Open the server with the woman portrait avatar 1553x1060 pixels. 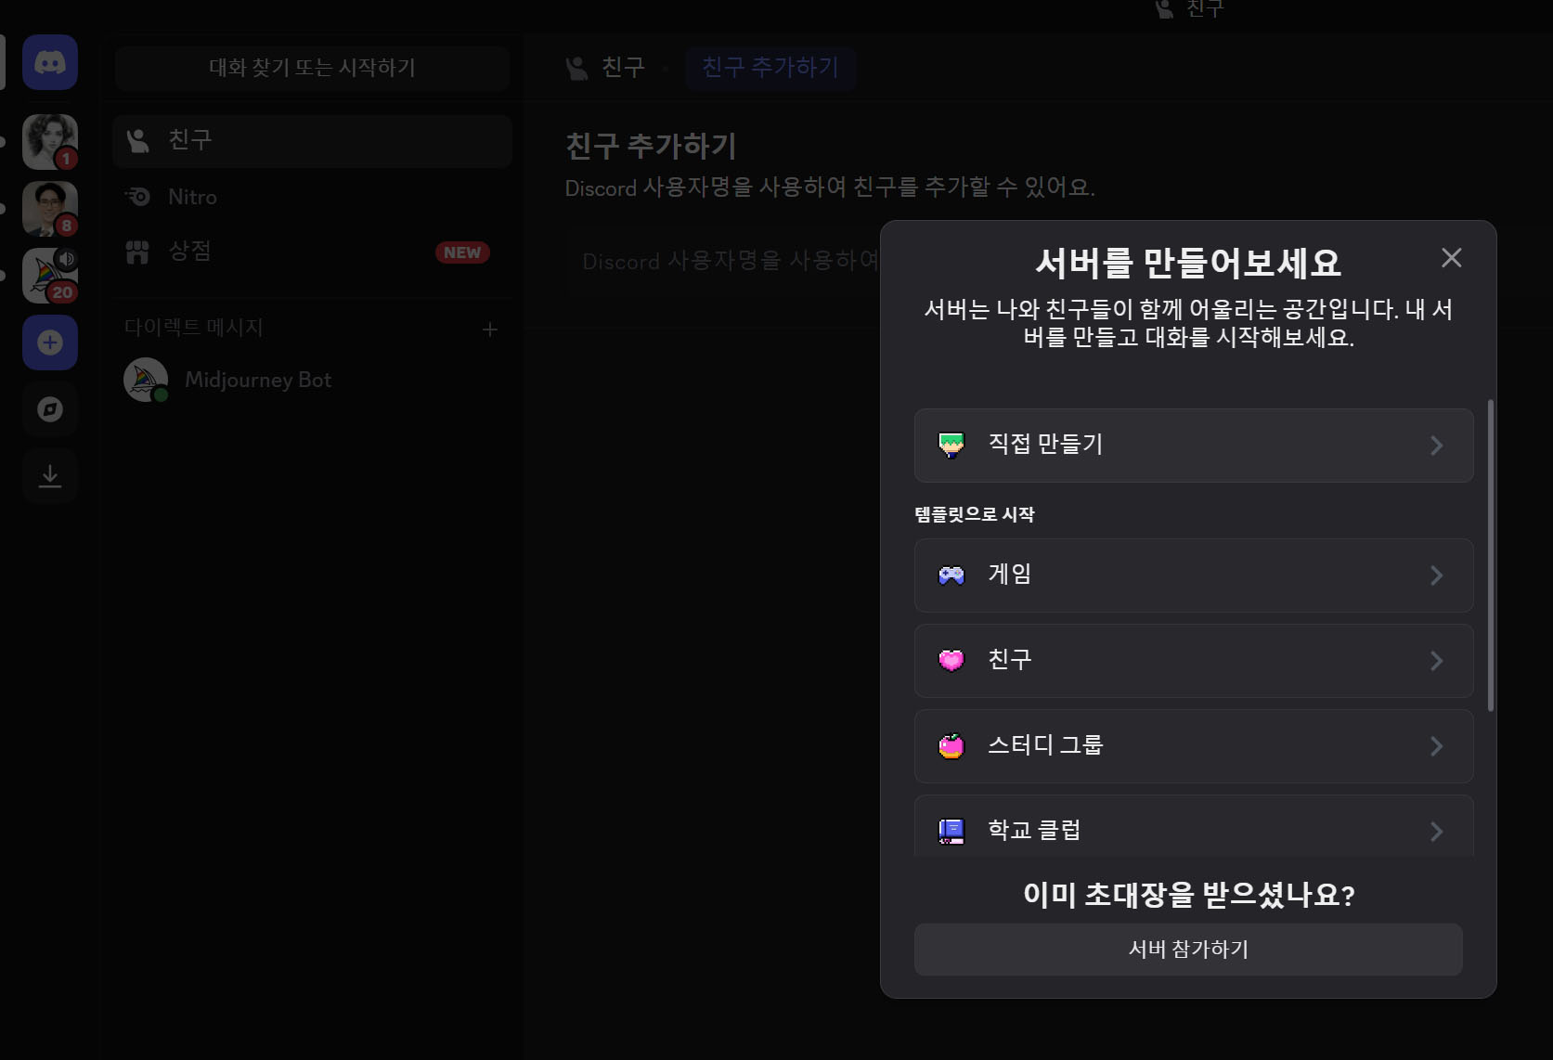click(x=50, y=142)
